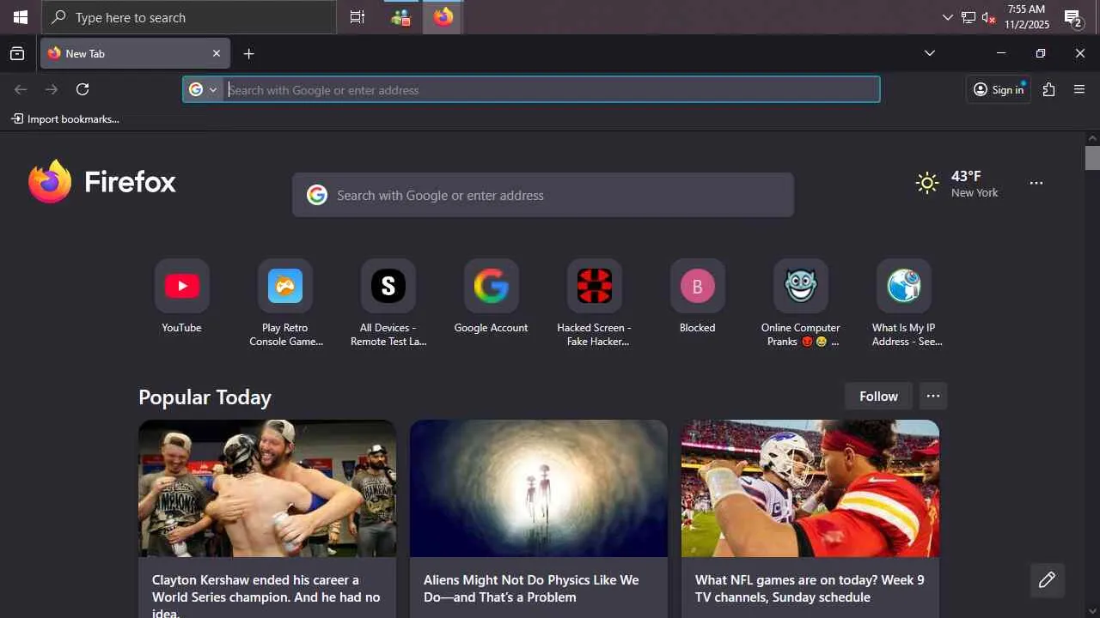Screen dimensions: 1100x618
Task: Open weather widget options menu
Action: click(x=1036, y=183)
